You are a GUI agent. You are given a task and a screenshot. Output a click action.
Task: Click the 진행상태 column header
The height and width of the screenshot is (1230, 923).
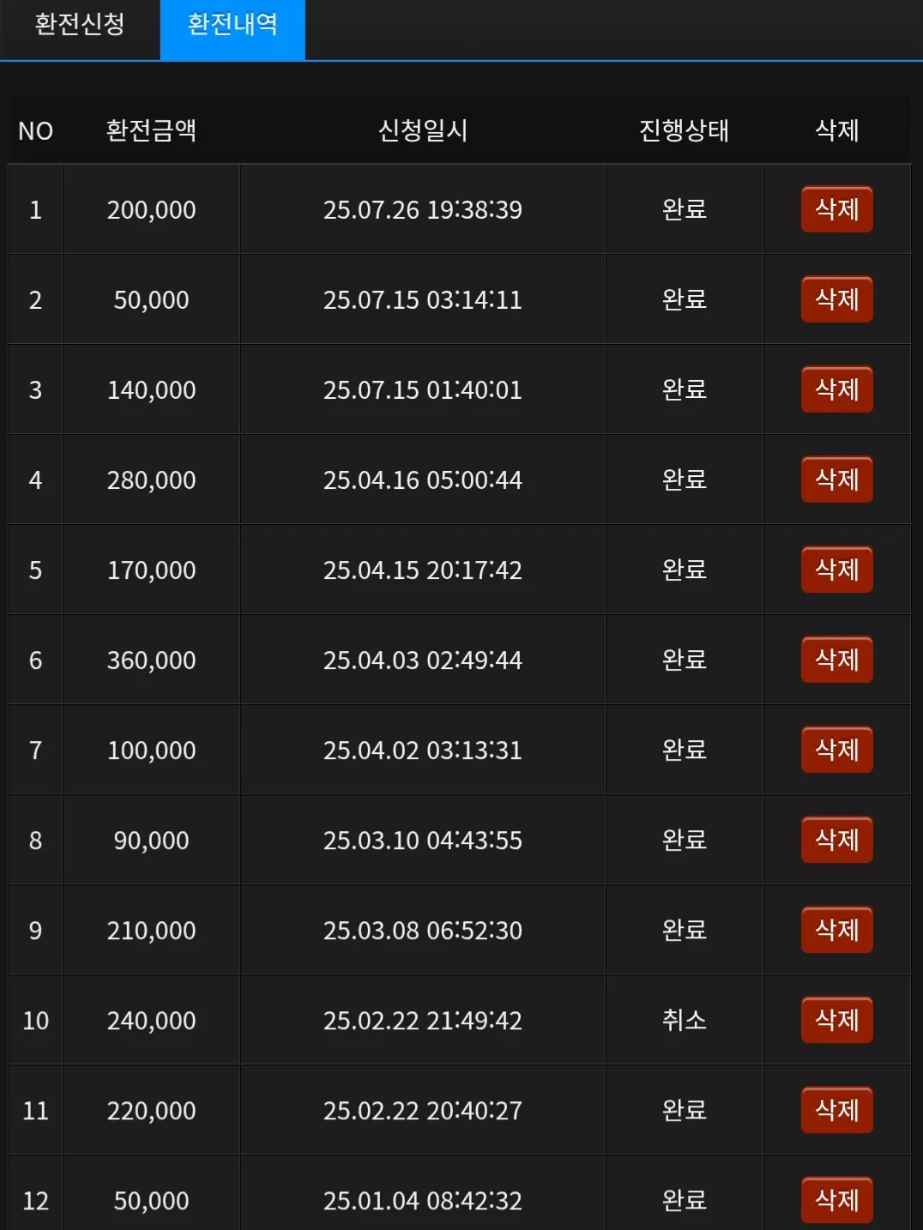click(x=684, y=130)
